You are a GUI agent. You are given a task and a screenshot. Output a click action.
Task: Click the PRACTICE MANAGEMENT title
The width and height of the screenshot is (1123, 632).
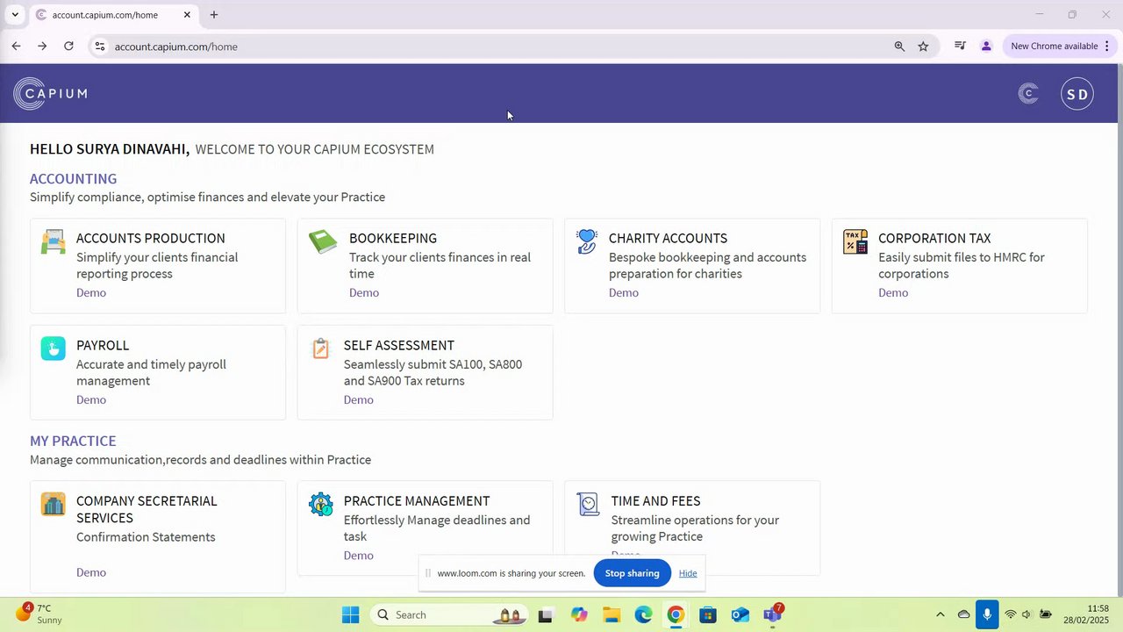[x=417, y=501]
